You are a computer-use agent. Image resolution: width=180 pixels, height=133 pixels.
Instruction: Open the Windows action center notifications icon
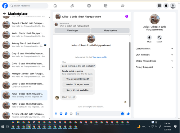175,127
